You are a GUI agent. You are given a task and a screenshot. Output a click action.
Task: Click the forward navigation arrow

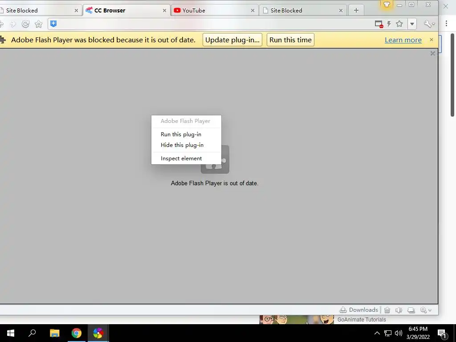13,24
